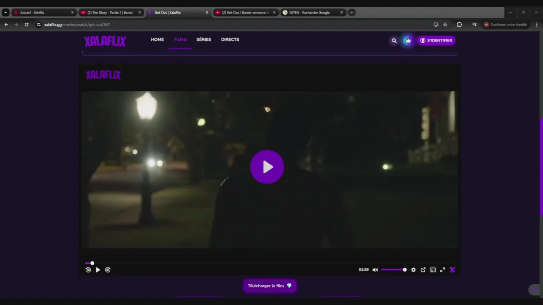Viewport: 543px width, 305px height.
Task: Open the player settings gear
Action: [x=413, y=270]
